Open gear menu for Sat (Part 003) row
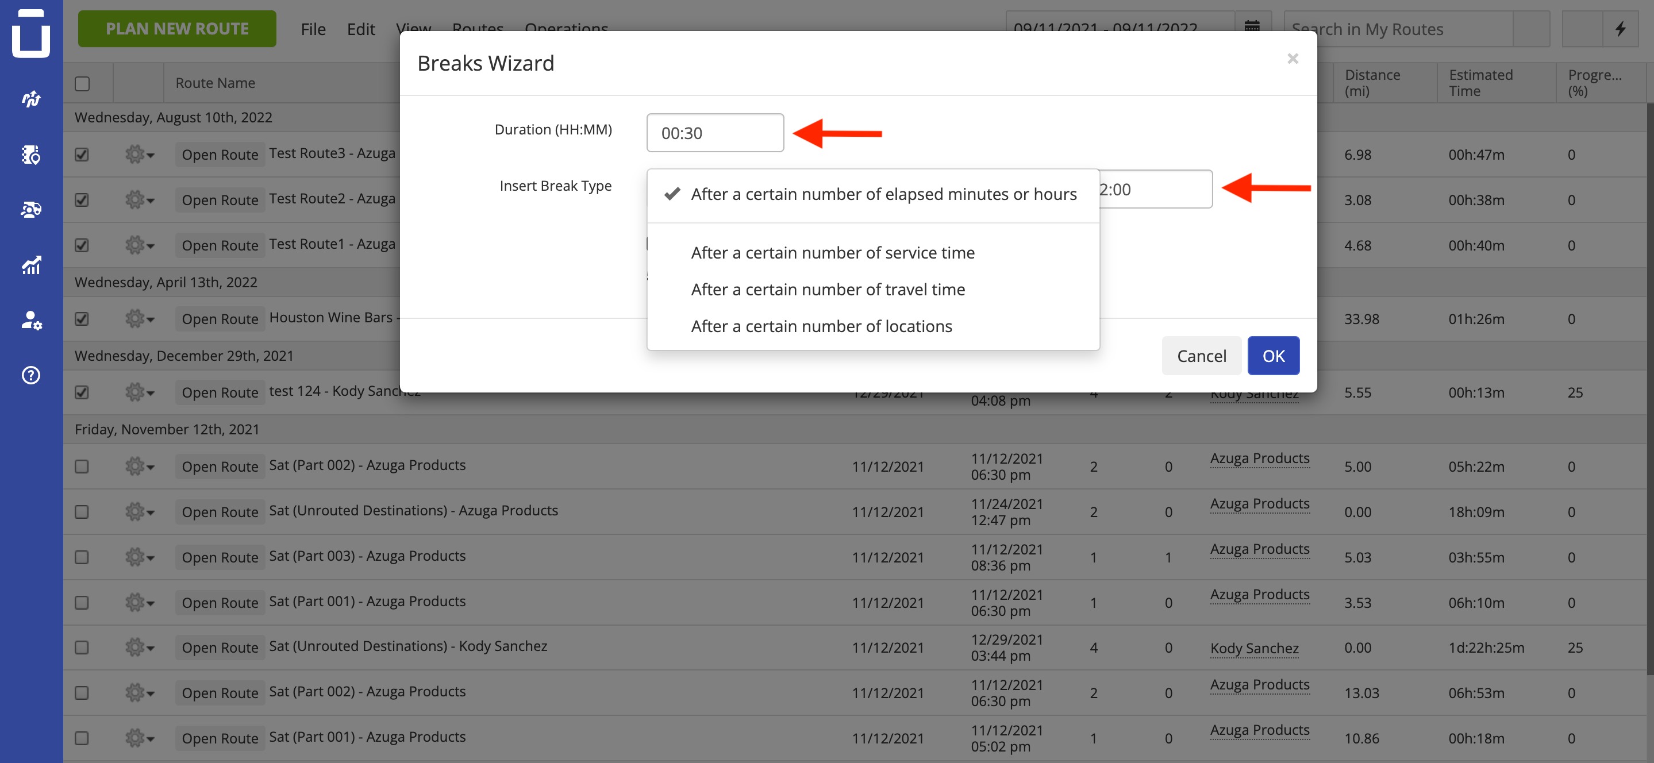The image size is (1654, 763). click(x=139, y=557)
